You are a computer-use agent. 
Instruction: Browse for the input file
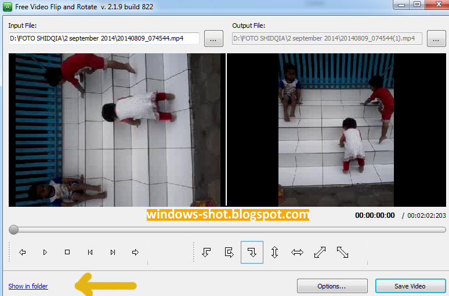pos(213,38)
